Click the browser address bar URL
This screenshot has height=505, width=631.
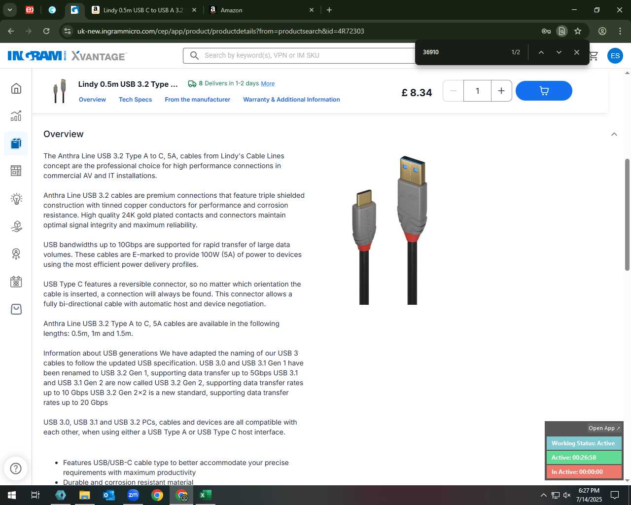click(x=220, y=31)
